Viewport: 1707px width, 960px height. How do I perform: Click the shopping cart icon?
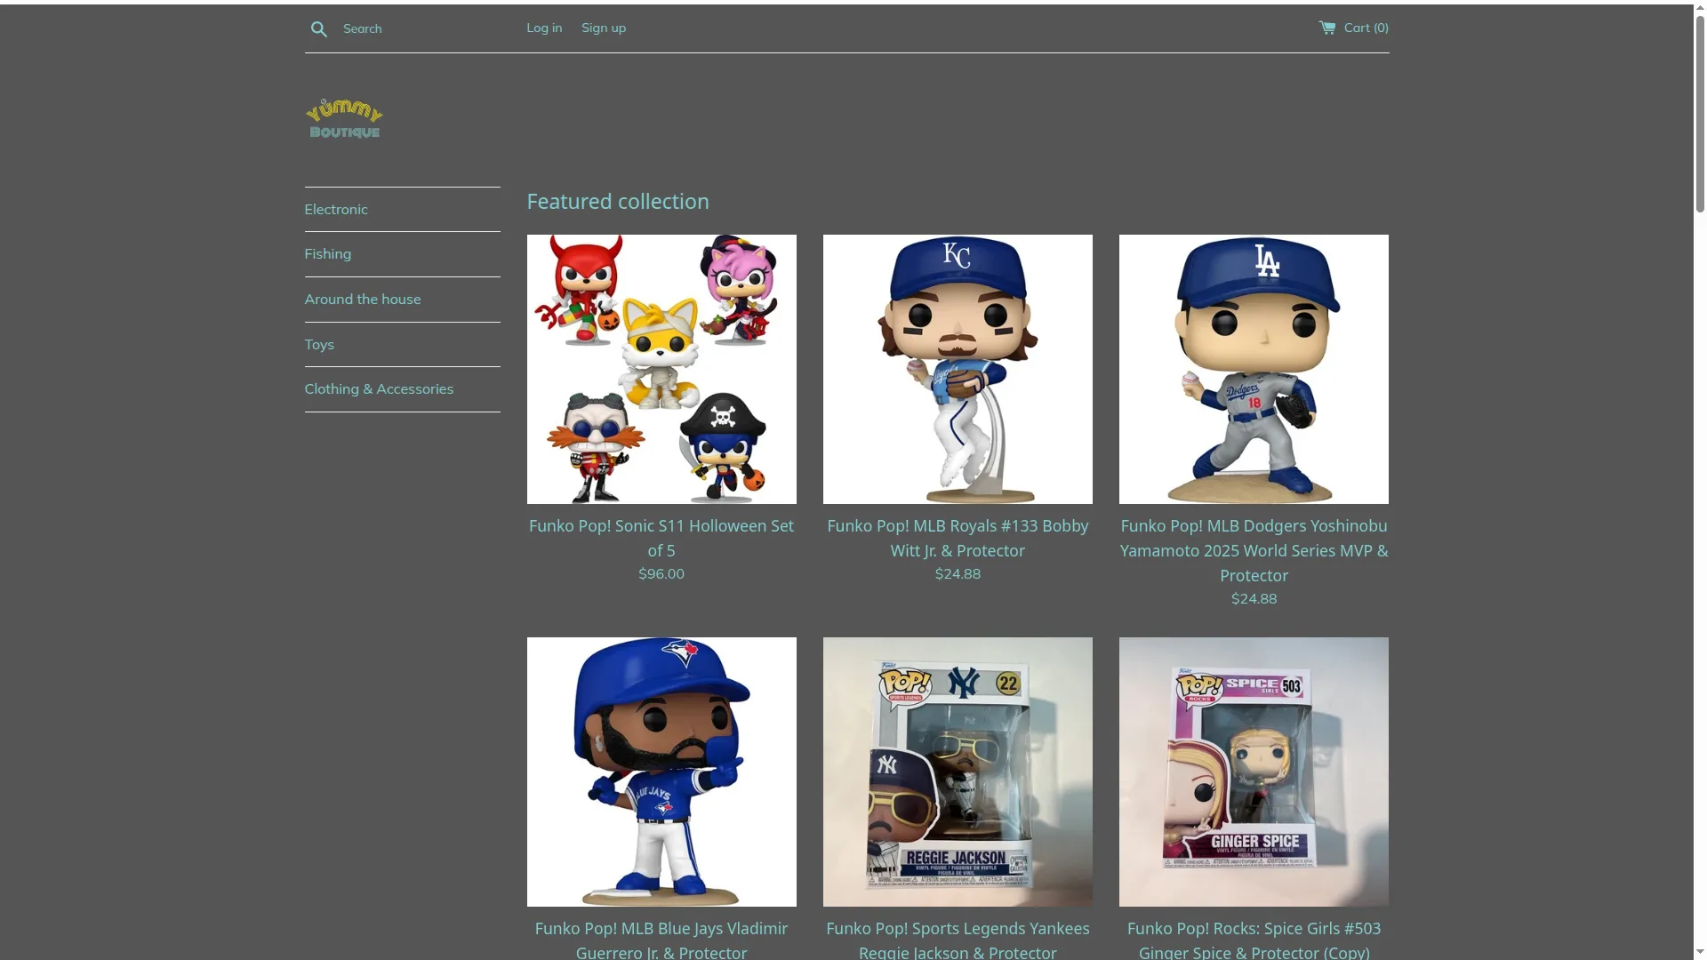tap(1327, 28)
